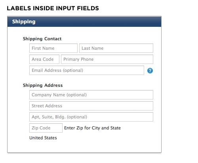Click the Shipping title text in header

(x=24, y=22)
